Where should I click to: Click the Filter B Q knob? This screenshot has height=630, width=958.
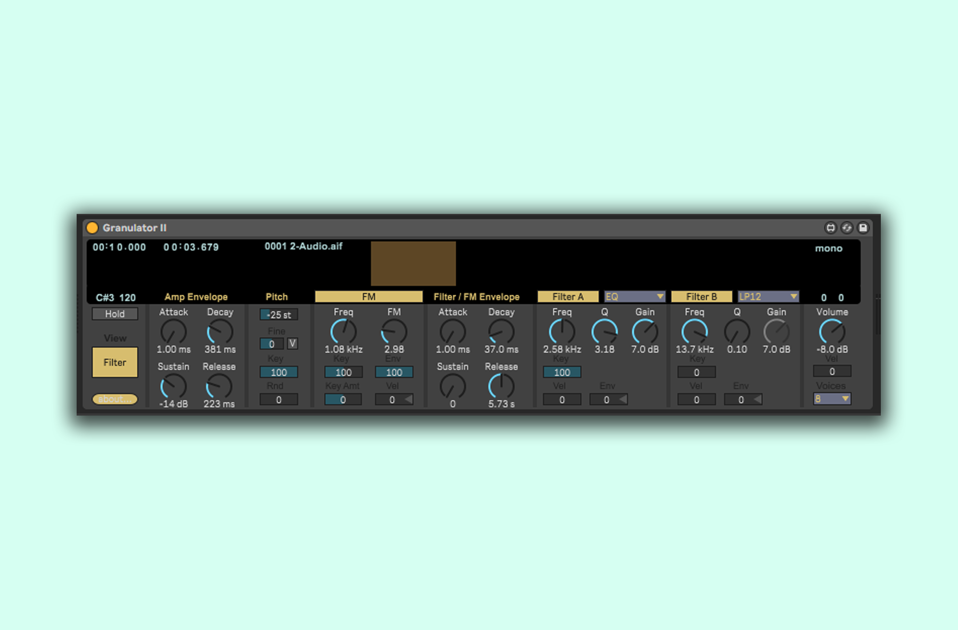[737, 332]
